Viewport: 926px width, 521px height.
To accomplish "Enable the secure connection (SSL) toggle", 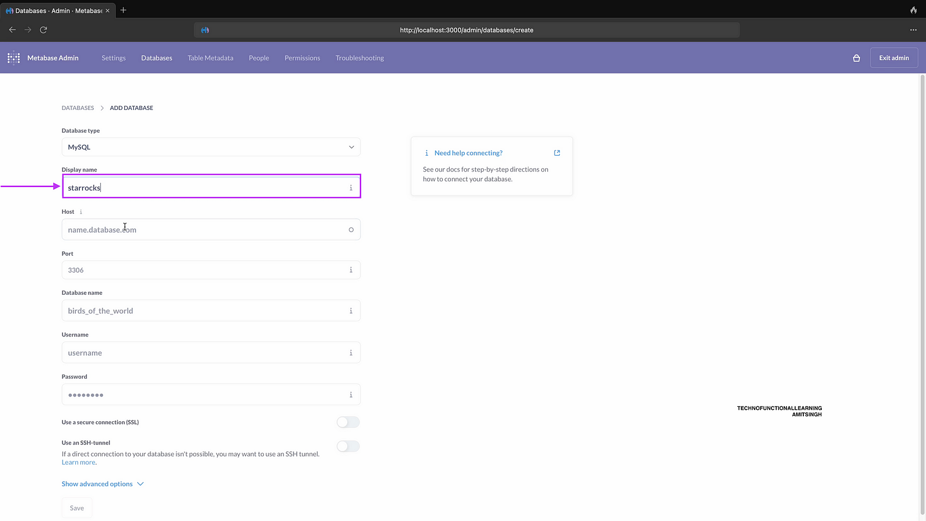I will point(348,422).
